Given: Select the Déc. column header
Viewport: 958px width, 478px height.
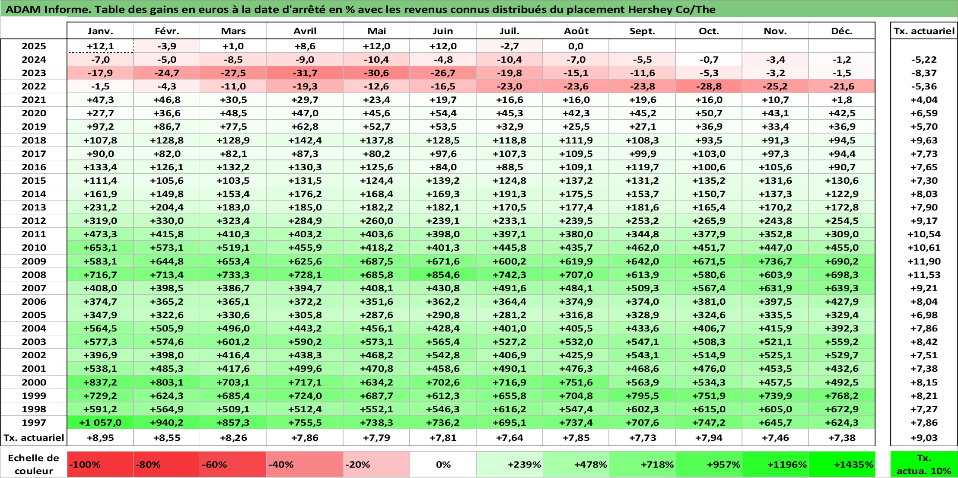Looking at the screenshot, I should [x=842, y=31].
